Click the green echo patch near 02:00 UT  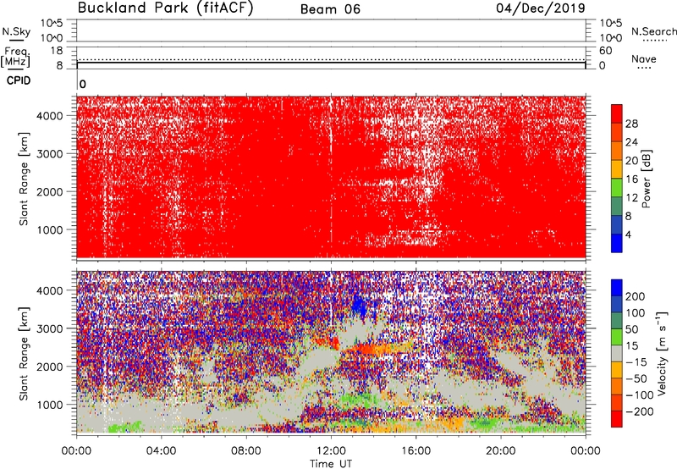(x=124, y=428)
